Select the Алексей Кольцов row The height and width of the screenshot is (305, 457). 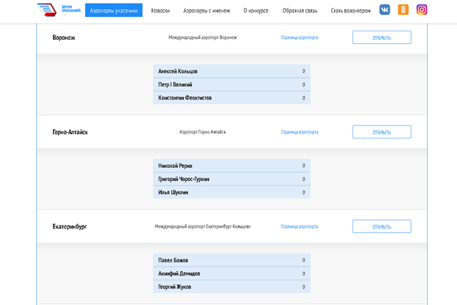click(232, 71)
